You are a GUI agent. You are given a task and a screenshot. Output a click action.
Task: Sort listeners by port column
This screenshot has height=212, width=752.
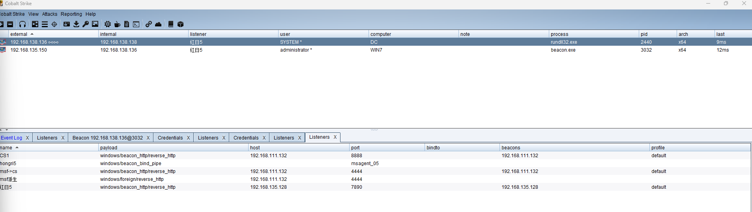pos(387,148)
